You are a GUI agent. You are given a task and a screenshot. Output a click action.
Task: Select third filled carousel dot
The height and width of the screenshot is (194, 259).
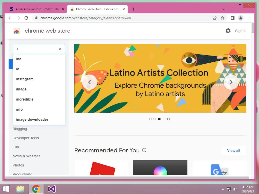(159, 119)
